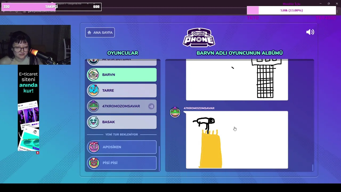
Task: Select waiting player APOSİKEN
Action: [x=122, y=147]
